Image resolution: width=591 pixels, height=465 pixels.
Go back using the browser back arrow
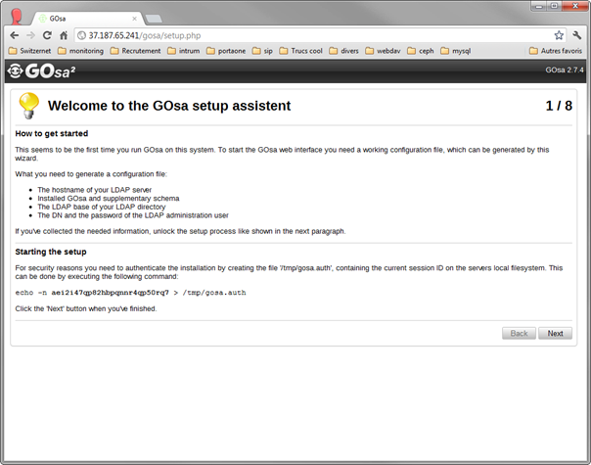(x=15, y=35)
